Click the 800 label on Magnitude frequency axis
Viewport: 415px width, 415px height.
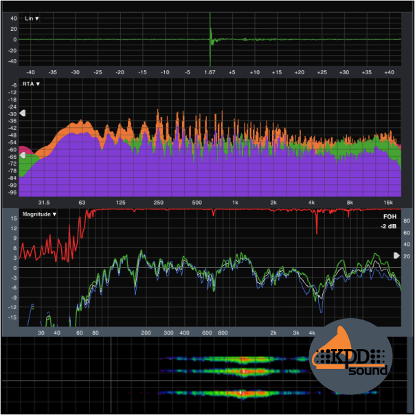223,333
